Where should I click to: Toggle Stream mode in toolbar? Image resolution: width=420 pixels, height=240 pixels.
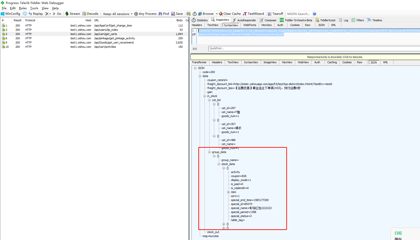coord(72,14)
